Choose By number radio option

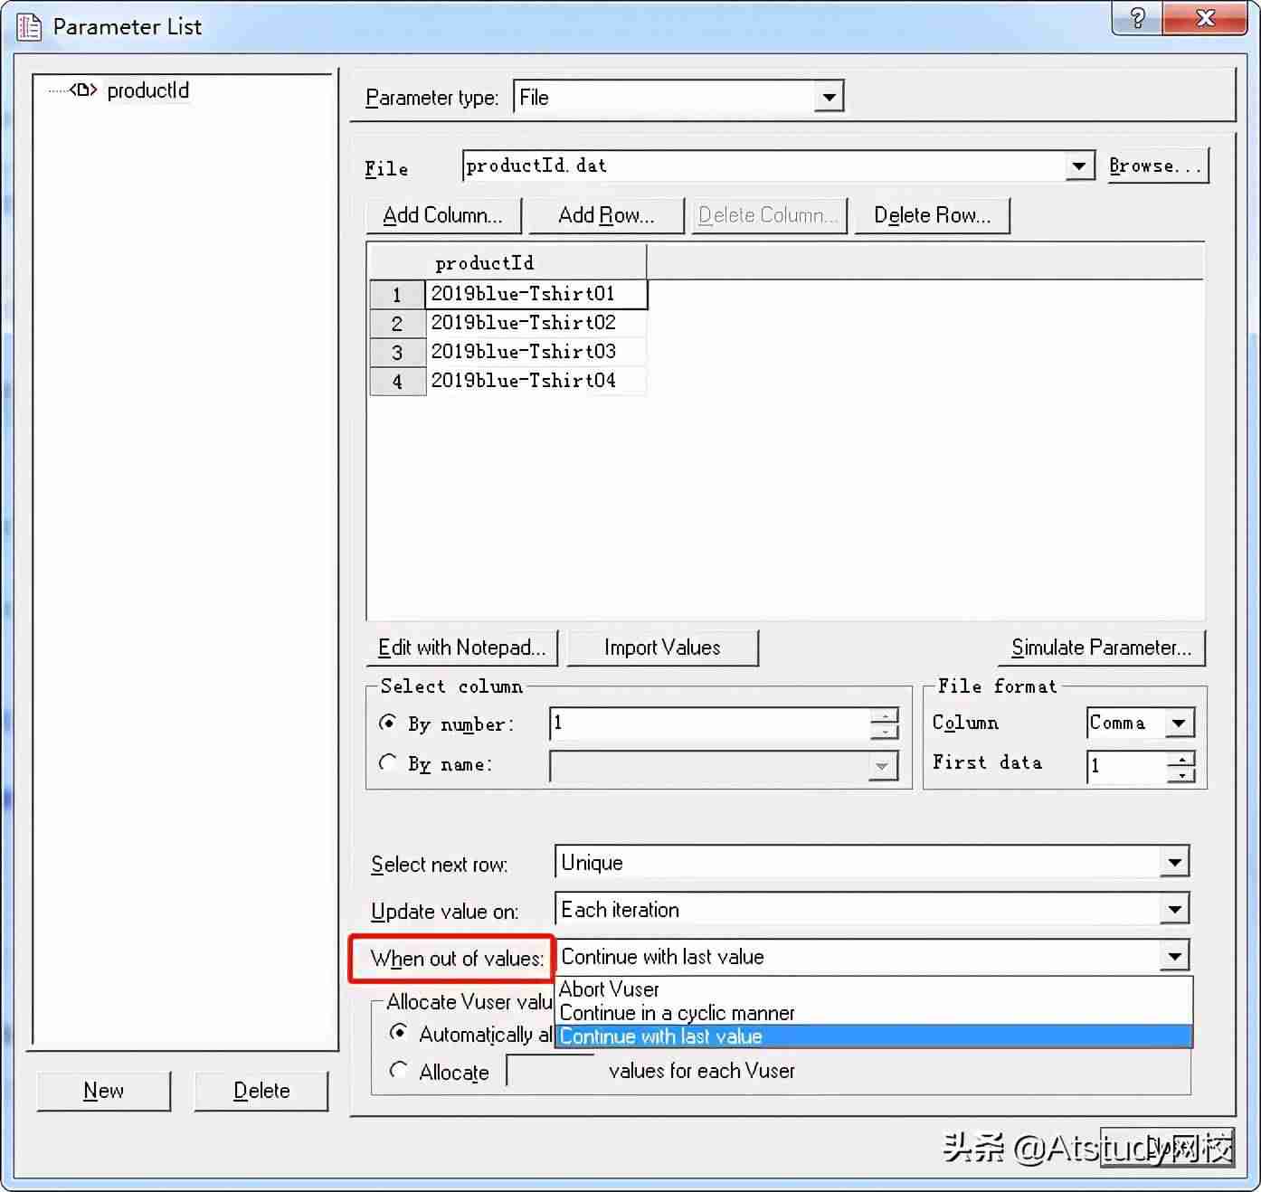tap(388, 723)
